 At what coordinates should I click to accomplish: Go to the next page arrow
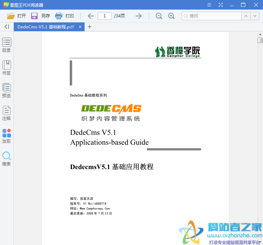pyautogui.click(x=138, y=16)
